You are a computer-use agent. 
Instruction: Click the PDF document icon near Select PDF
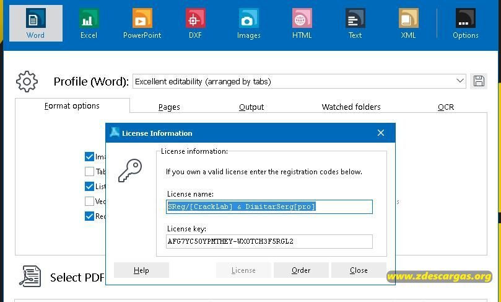point(30,276)
